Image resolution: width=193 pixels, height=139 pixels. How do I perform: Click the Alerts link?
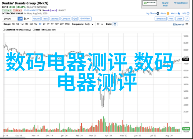(x=163, y=13)
